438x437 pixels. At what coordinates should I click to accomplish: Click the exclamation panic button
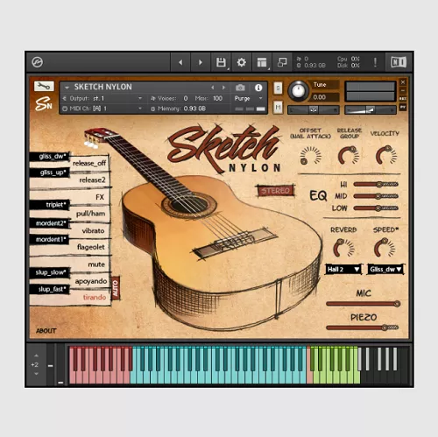(x=375, y=62)
